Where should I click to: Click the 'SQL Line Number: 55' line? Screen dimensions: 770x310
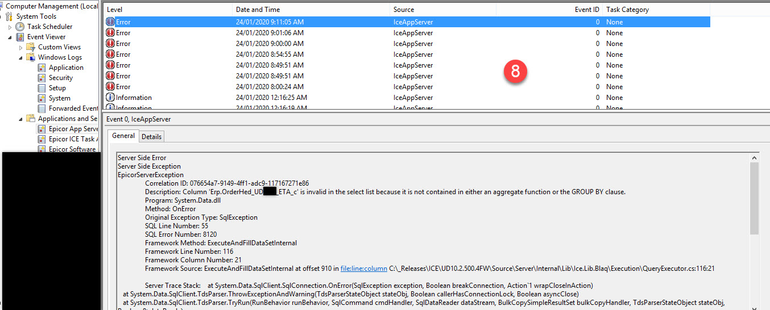pyautogui.click(x=176, y=226)
